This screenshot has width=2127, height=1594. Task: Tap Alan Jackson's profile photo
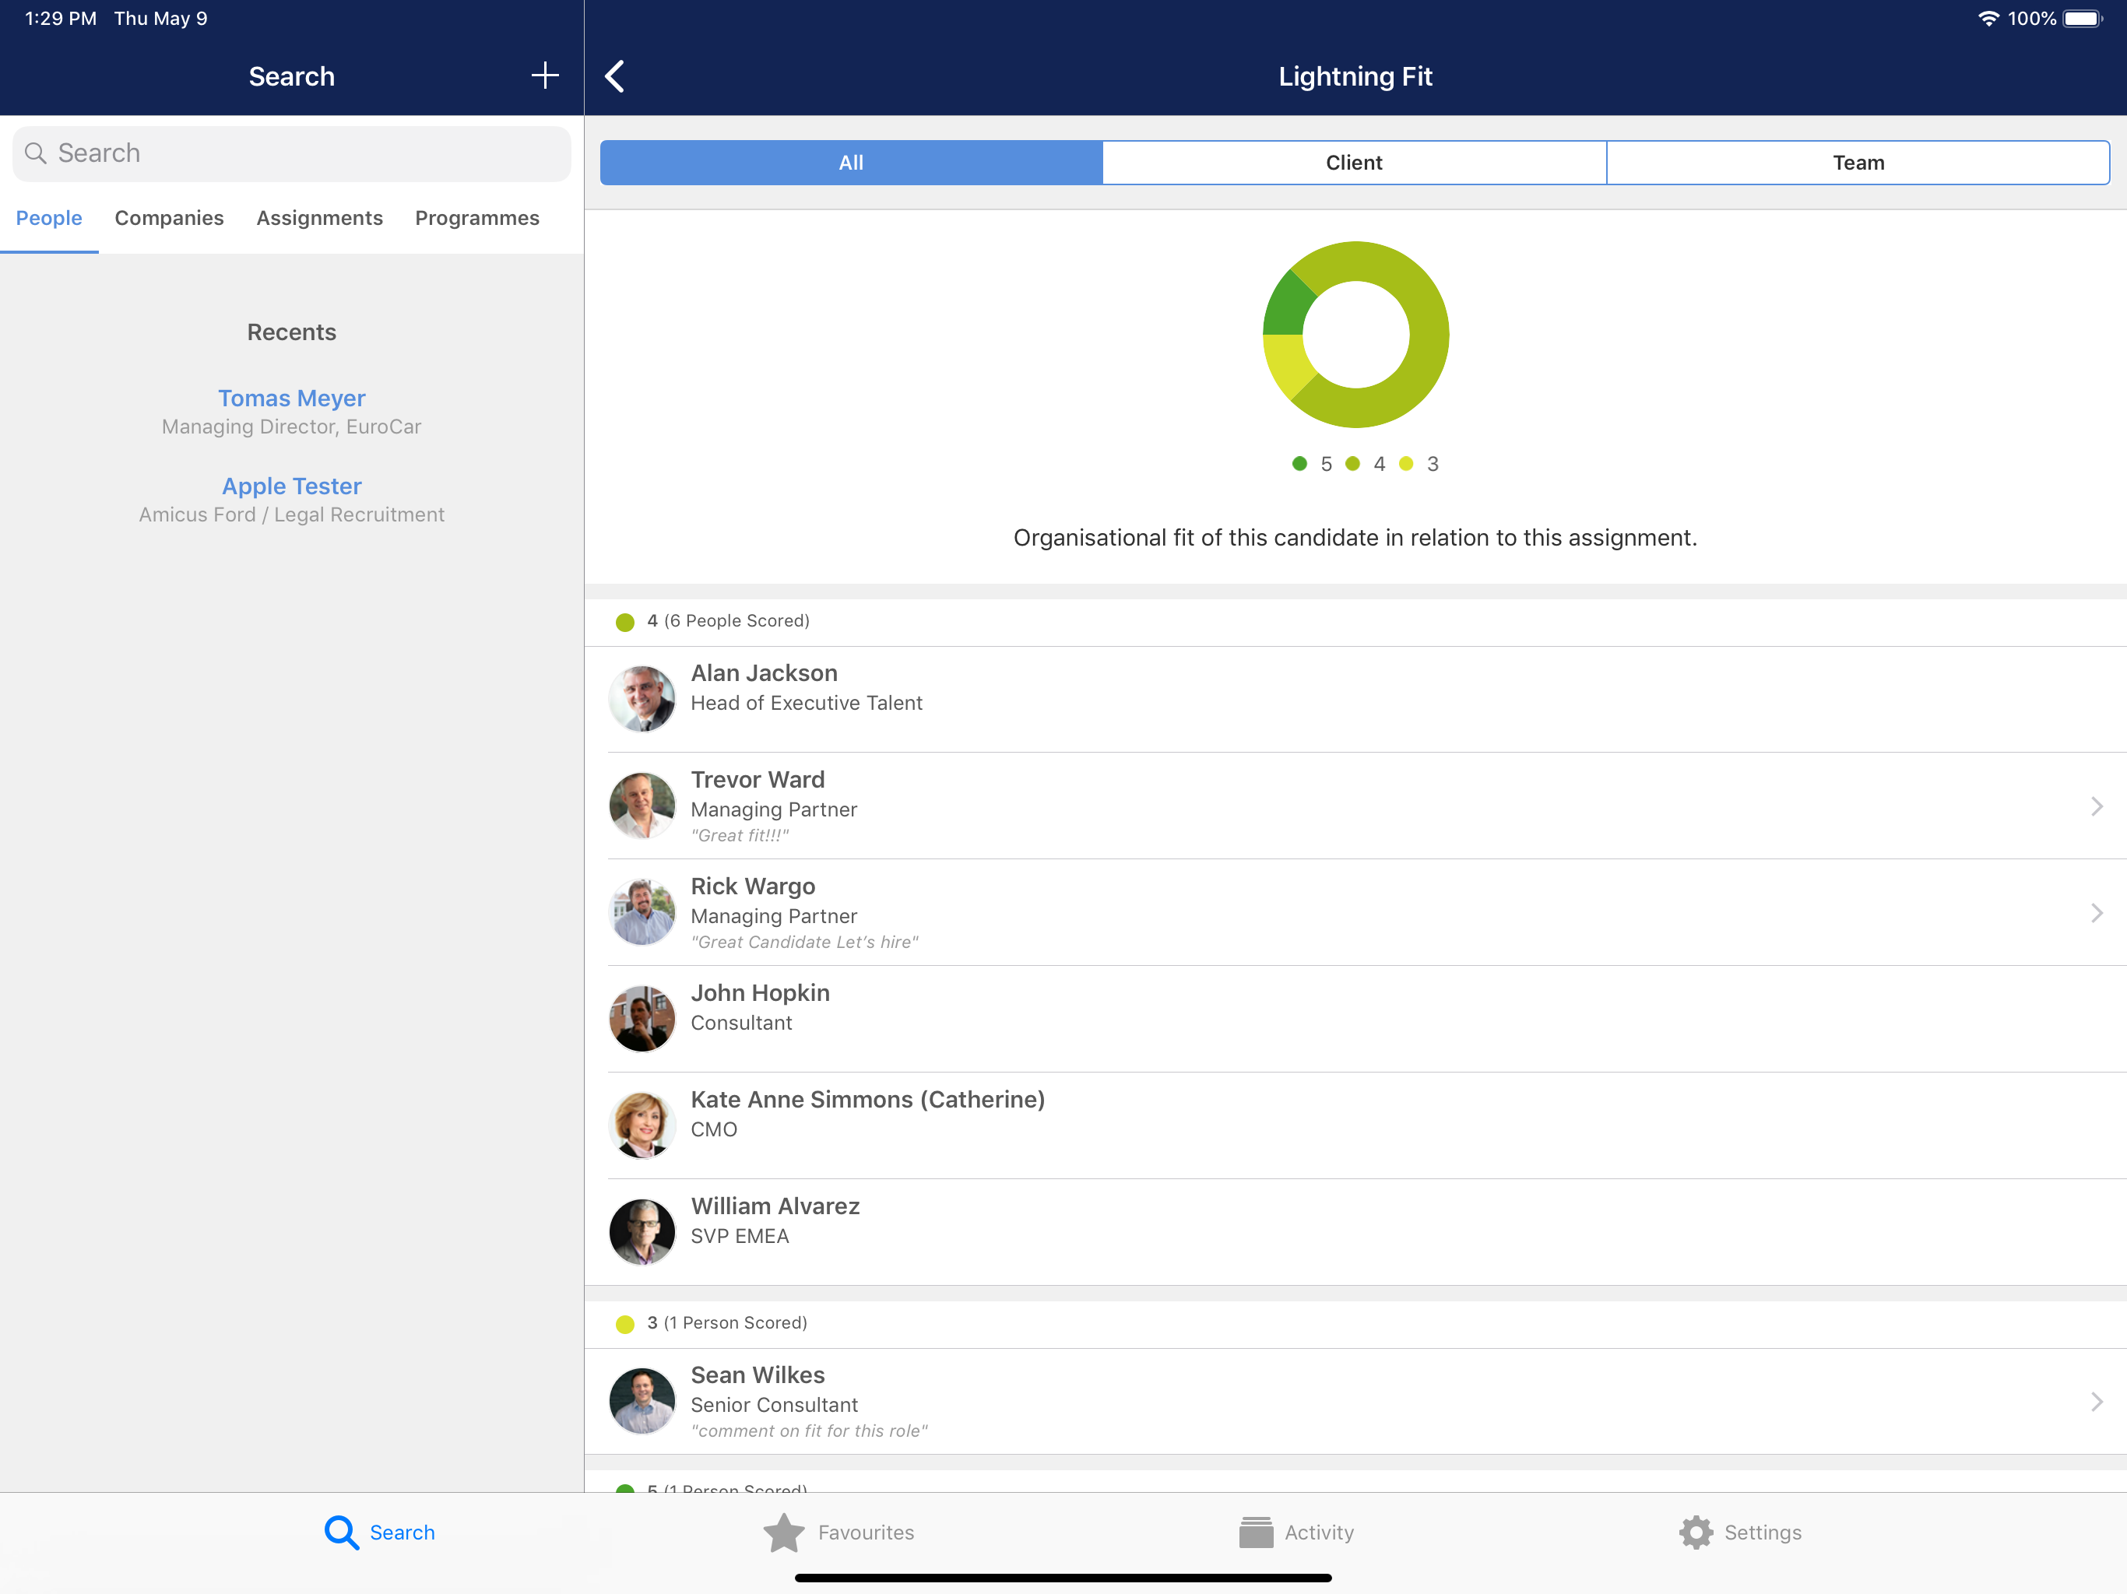(x=642, y=699)
